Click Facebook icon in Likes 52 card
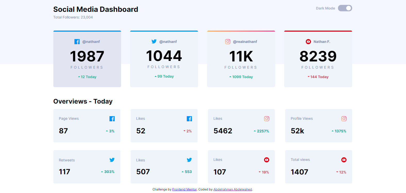This screenshot has height=193, width=406. click(x=189, y=119)
